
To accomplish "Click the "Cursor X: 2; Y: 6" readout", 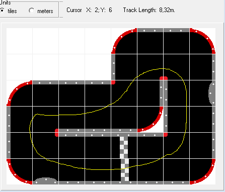I will click(x=89, y=10).
